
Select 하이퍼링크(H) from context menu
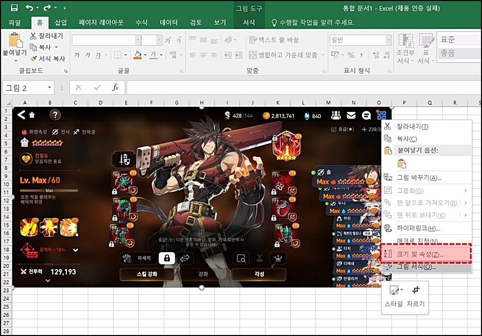coord(427,228)
